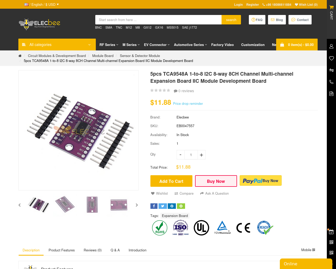Open language and currency dropdown

pyautogui.click(x=41, y=4)
